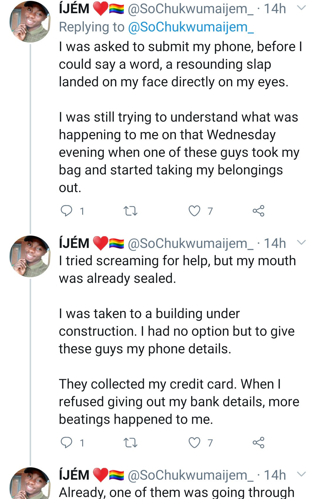This screenshot has height=499, width=317.
Task: View the second tweet's profile avatar
Action: click(x=30, y=256)
